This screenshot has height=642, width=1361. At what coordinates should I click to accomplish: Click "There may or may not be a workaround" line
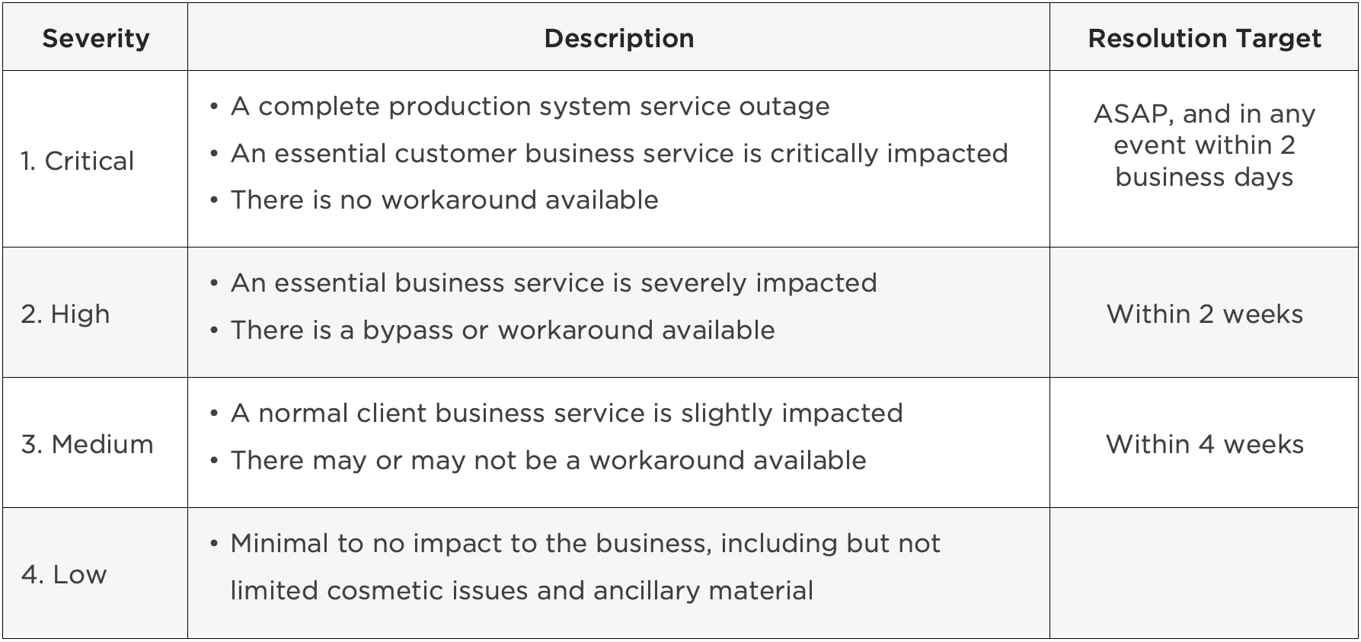point(548,460)
